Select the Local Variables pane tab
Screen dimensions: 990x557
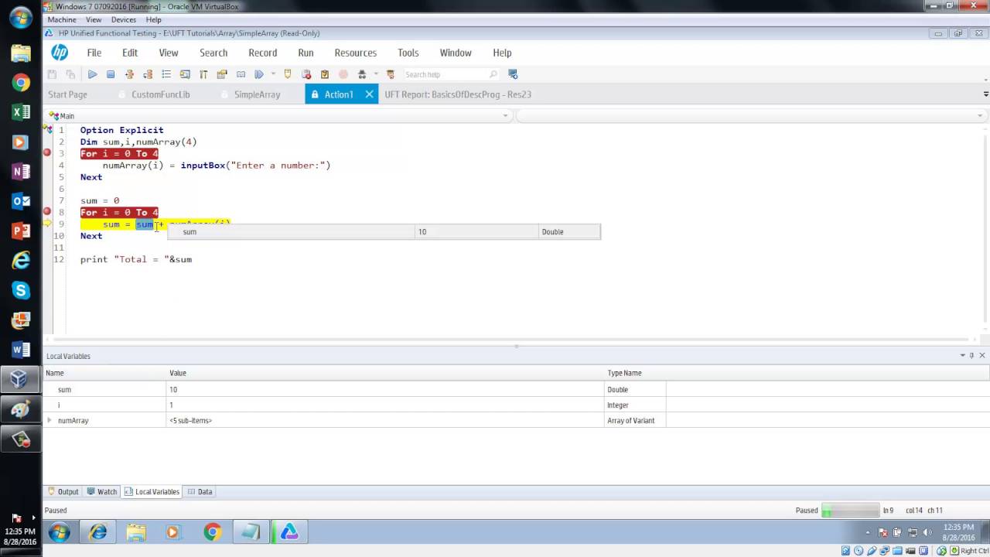152,491
